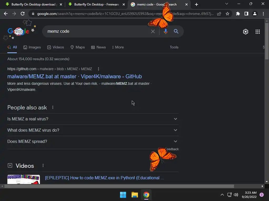Select the All results tab

12,47
